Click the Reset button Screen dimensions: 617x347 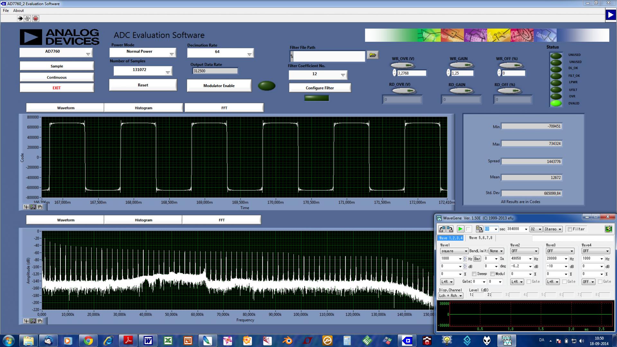[x=143, y=85]
